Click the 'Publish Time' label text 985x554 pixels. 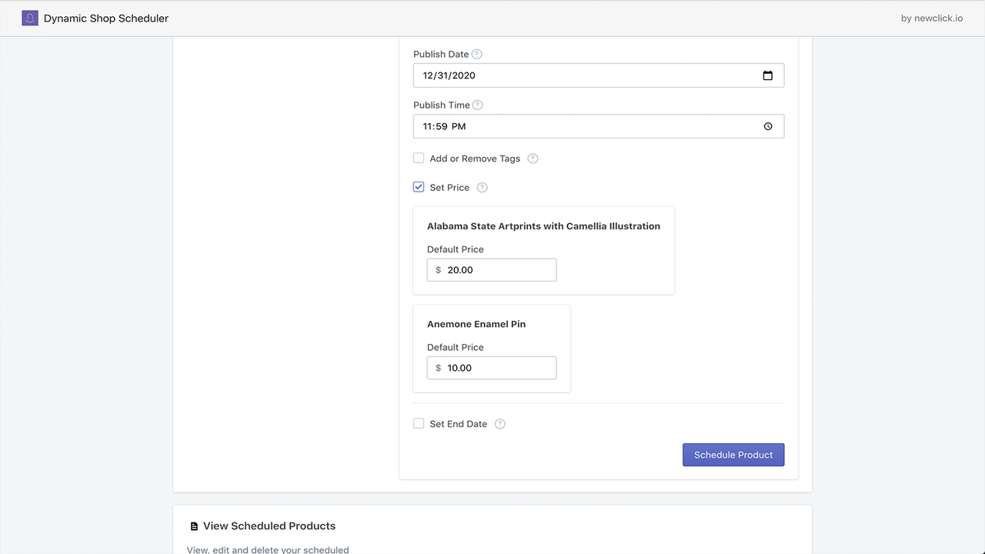pos(441,105)
